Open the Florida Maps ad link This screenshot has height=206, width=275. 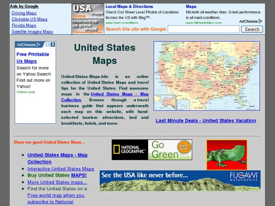click(x=24, y=25)
